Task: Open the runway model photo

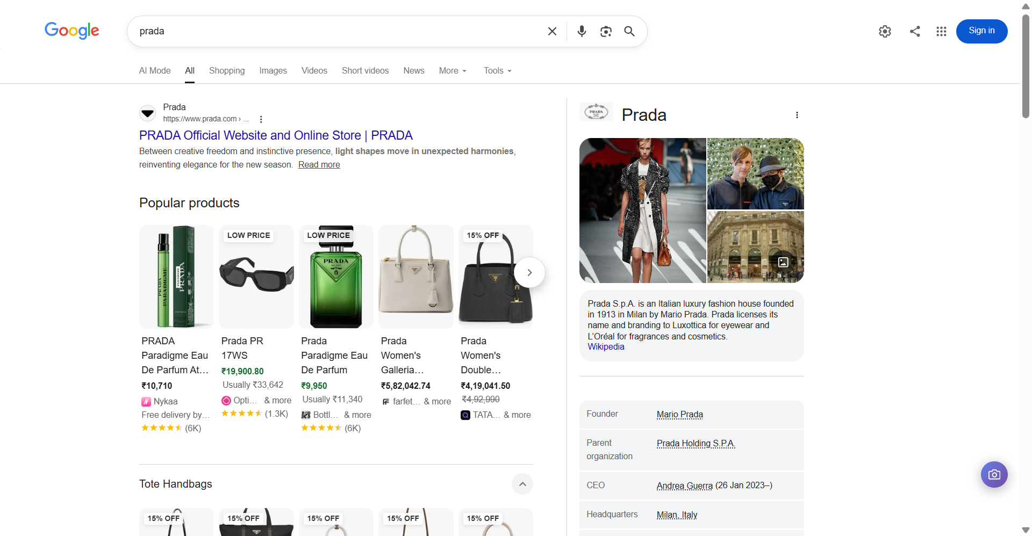Action: pos(643,211)
